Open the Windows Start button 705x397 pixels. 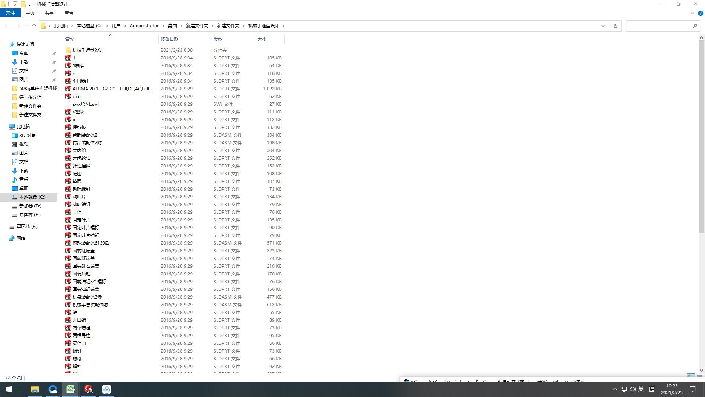click(x=9, y=389)
